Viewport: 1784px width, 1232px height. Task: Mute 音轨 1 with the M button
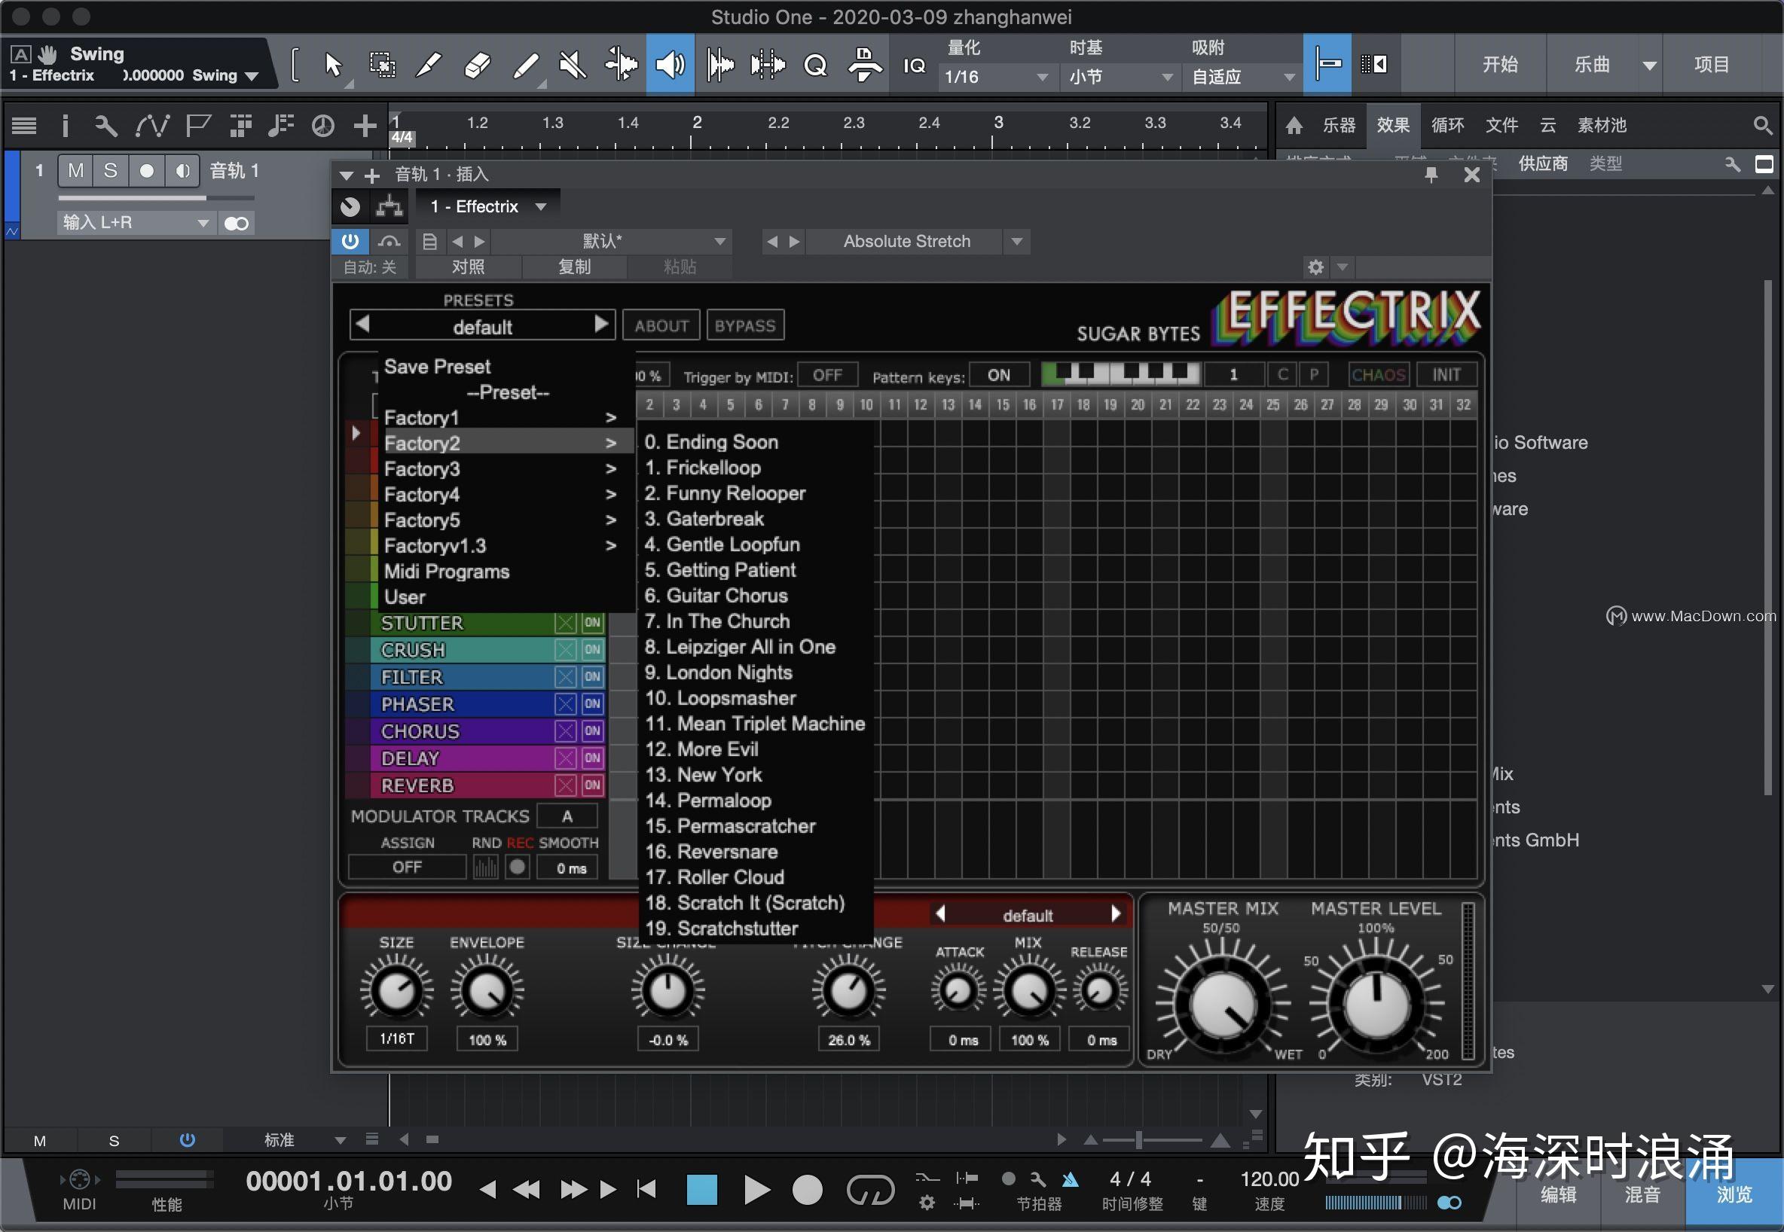75,171
